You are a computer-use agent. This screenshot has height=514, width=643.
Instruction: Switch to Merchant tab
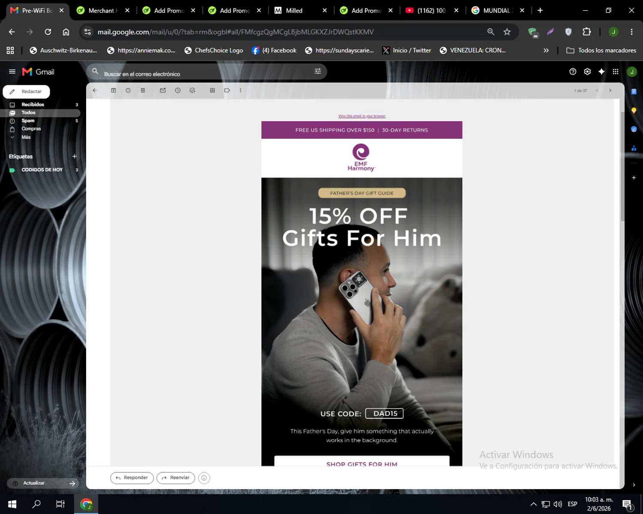coord(103,10)
